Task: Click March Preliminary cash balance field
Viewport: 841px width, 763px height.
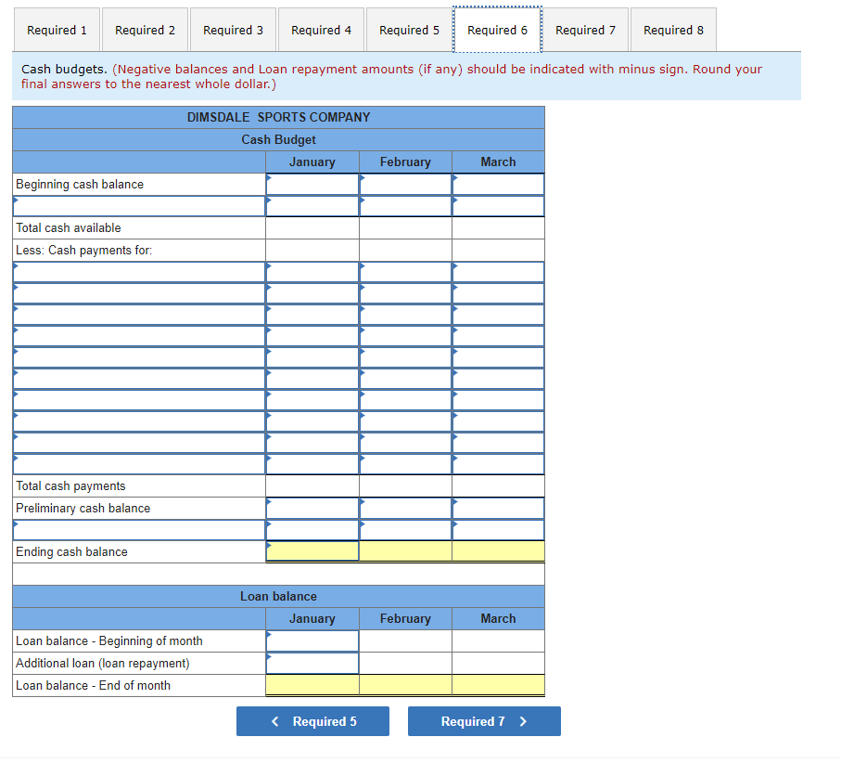Action: tap(498, 508)
